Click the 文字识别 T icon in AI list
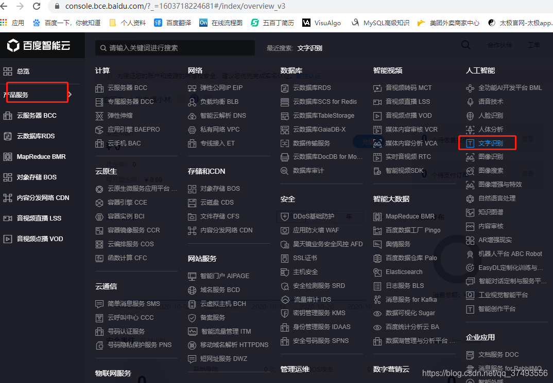This screenshot has width=553, height=383. coord(470,143)
